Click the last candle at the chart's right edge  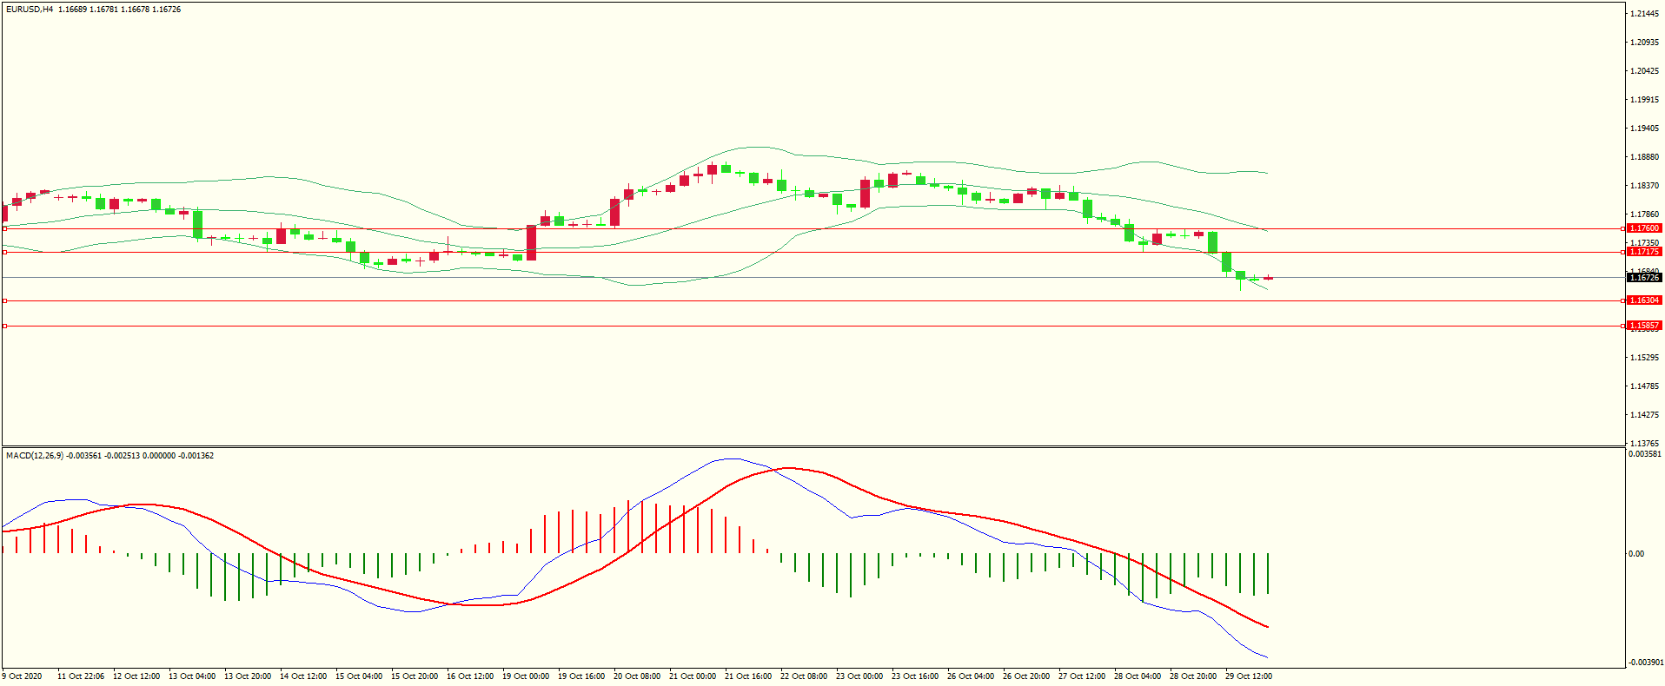pos(1268,278)
